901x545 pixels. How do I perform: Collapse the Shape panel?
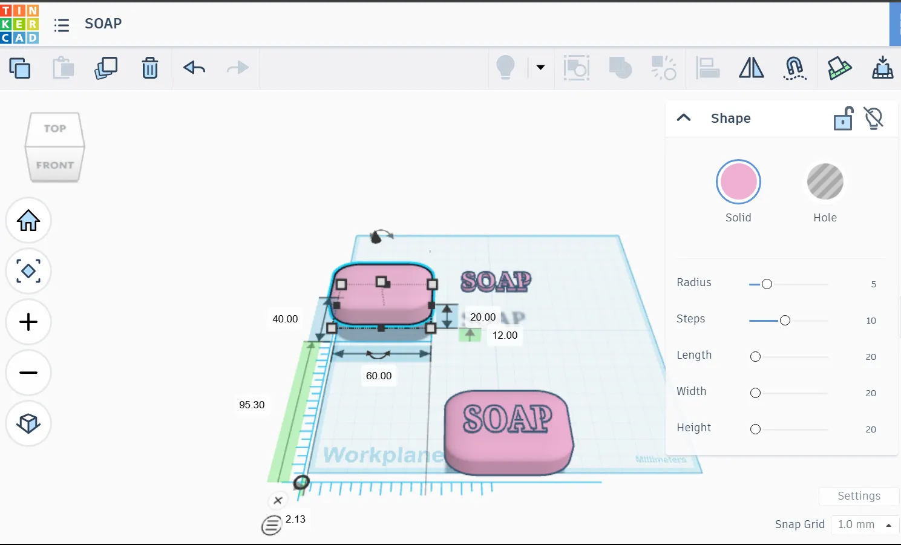pyautogui.click(x=684, y=118)
